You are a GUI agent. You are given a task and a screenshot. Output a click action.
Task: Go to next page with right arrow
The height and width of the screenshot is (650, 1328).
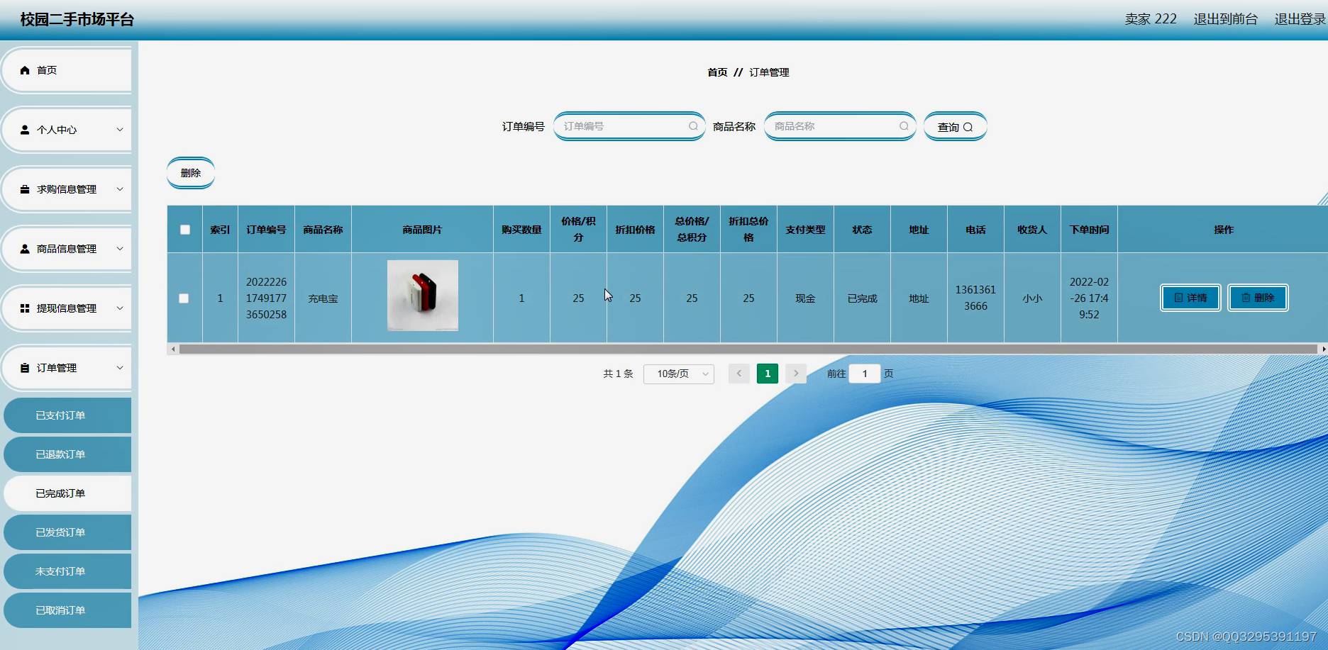pos(796,374)
